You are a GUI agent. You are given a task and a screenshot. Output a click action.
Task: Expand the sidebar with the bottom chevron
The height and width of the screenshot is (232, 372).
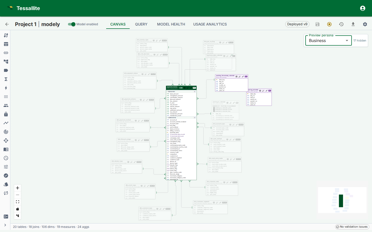click(5, 225)
